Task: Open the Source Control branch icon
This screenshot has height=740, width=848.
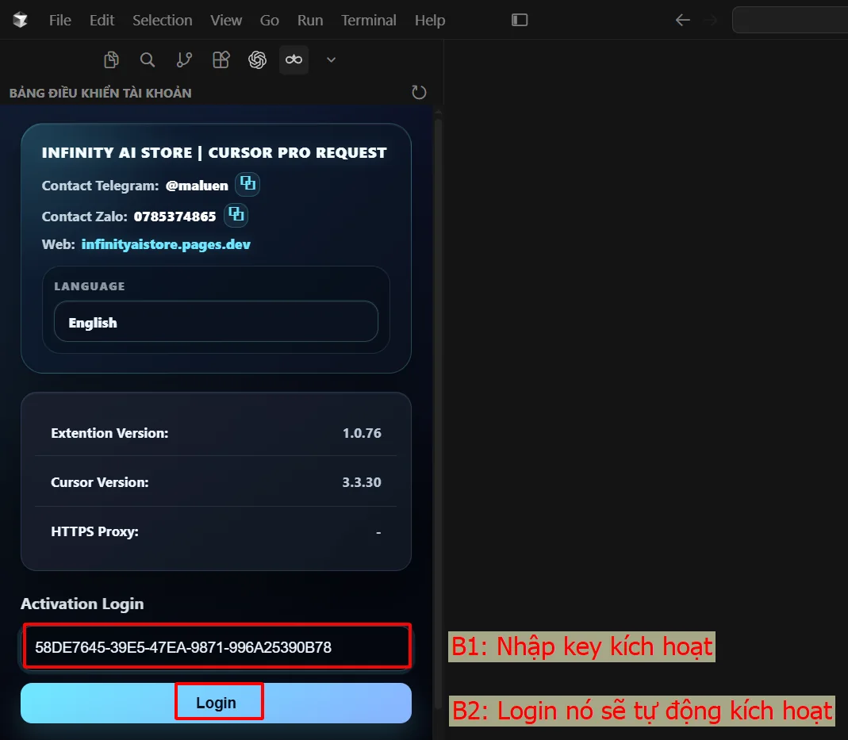Action: (x=184, y=59)
